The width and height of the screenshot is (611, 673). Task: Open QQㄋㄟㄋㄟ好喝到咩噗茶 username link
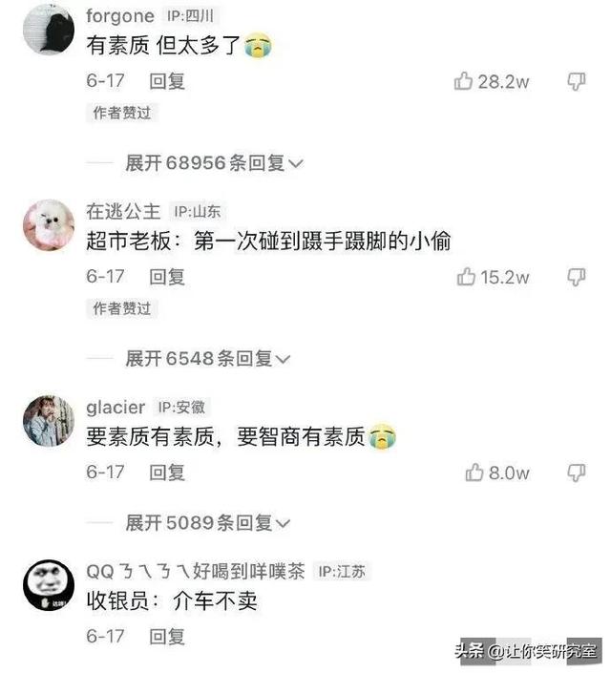(x=196, y=571)
